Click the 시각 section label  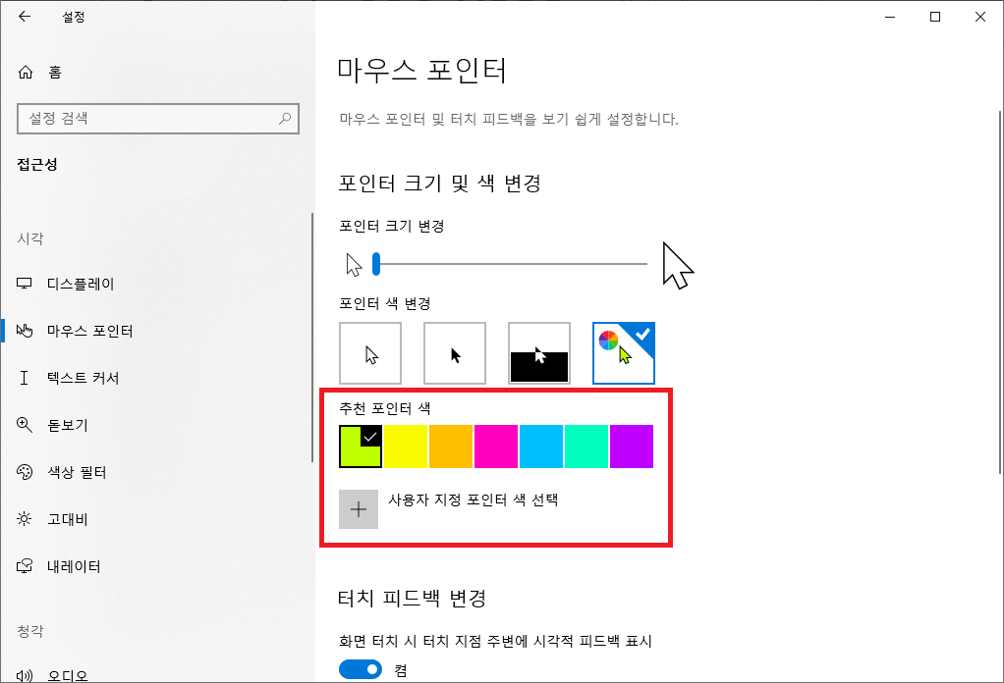point(30,238)
